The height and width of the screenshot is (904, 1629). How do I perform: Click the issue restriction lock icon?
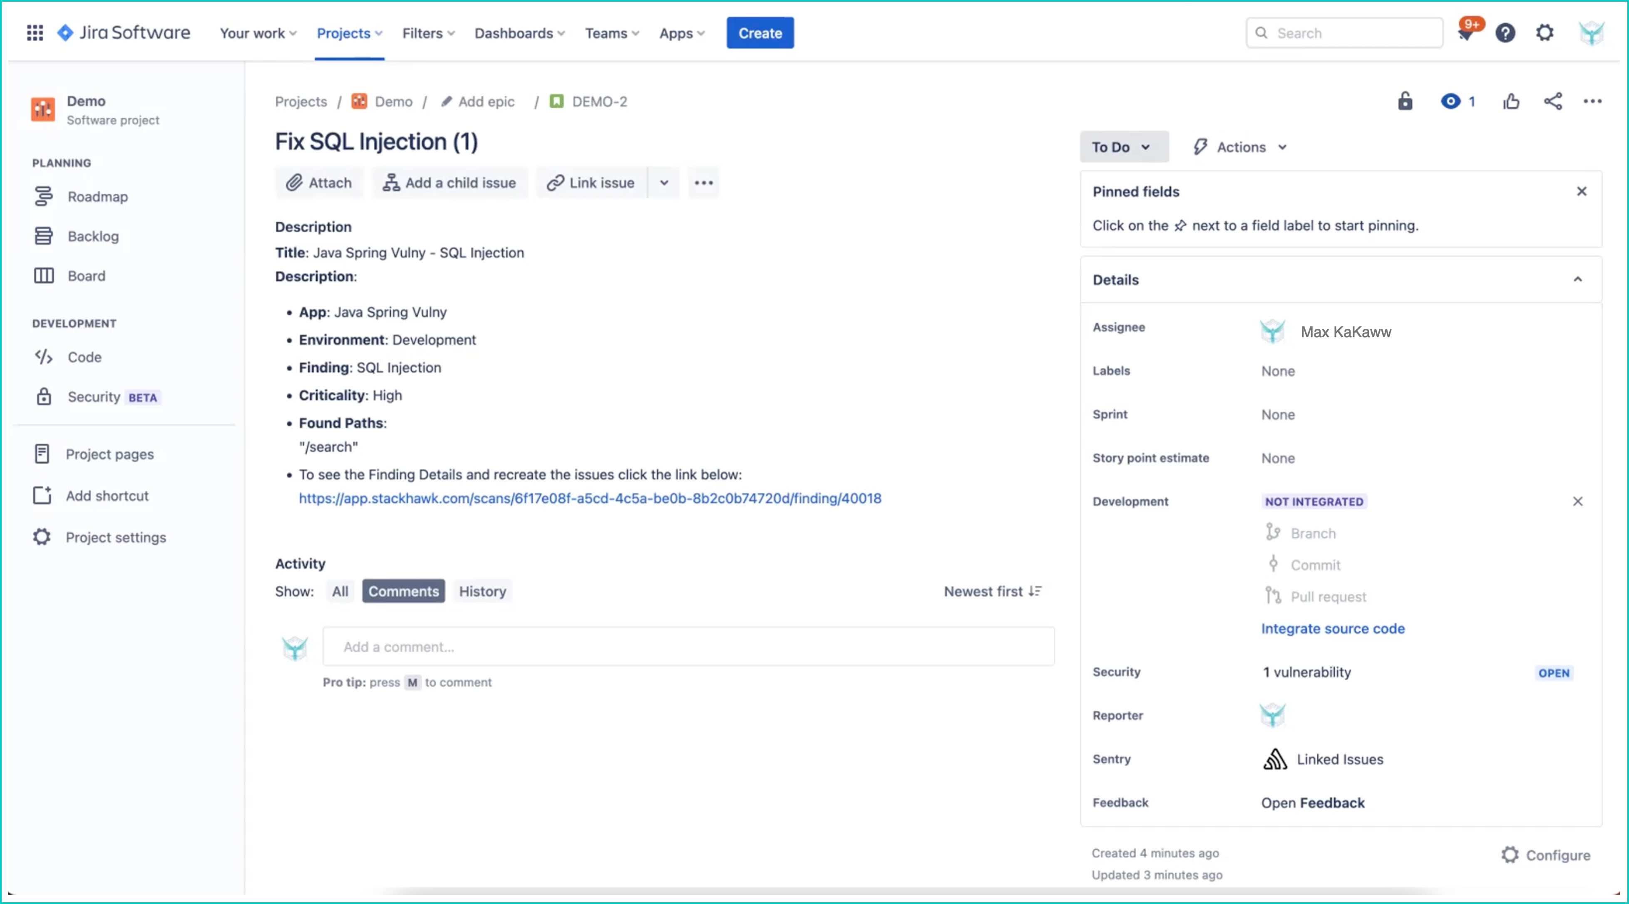tap(1405, 101)
